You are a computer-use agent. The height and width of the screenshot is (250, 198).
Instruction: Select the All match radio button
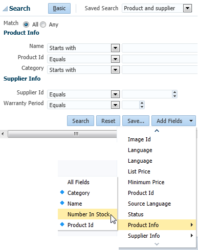click(x=26, y=24)
